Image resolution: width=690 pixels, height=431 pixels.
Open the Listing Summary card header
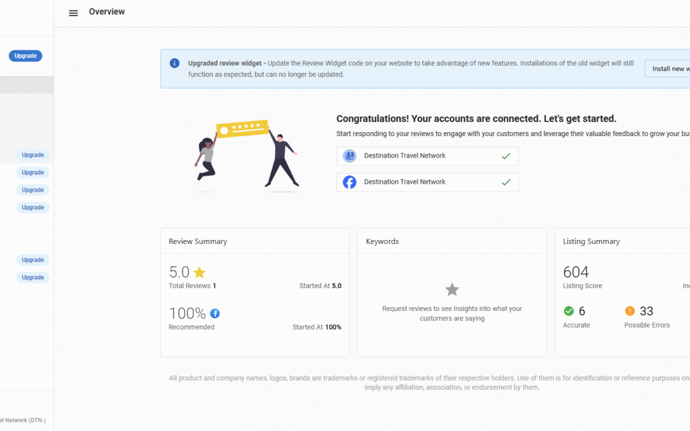pyautogui.click(x=591, y=241)
